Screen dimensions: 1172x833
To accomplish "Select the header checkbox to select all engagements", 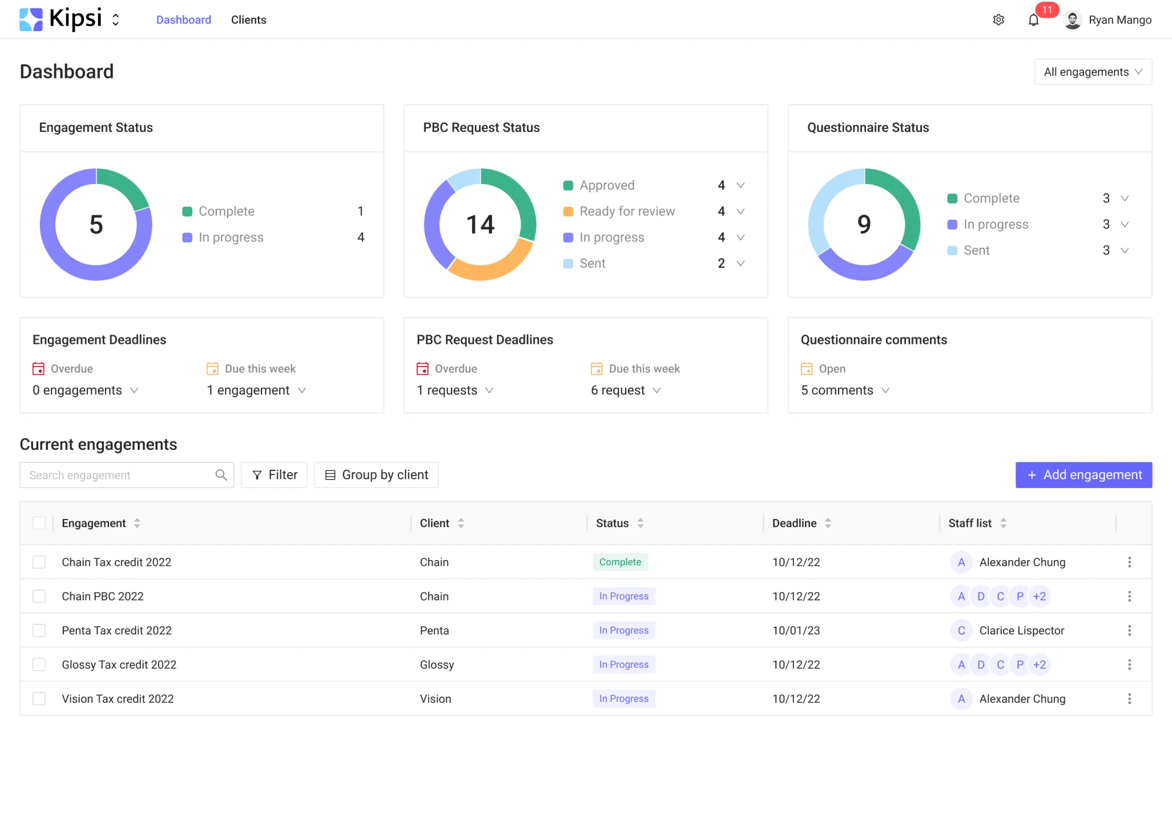I will 39,523.
